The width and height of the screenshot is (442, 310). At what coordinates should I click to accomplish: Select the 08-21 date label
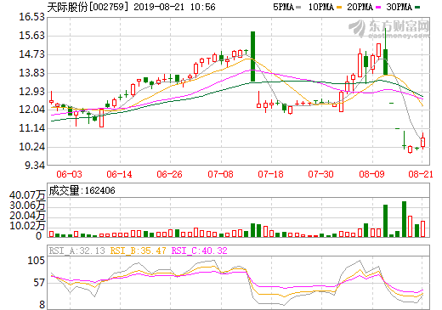[x=421, y=174]
